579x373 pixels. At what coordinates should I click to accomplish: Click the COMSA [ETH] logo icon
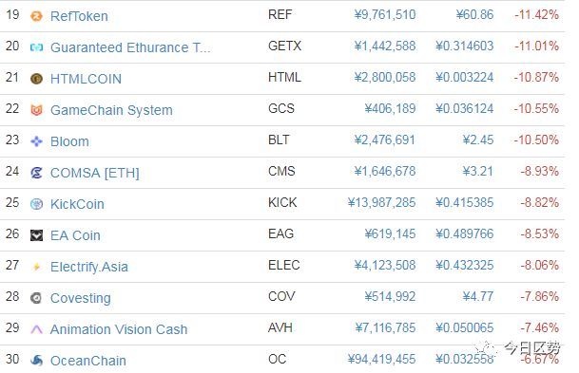(36, 173)
